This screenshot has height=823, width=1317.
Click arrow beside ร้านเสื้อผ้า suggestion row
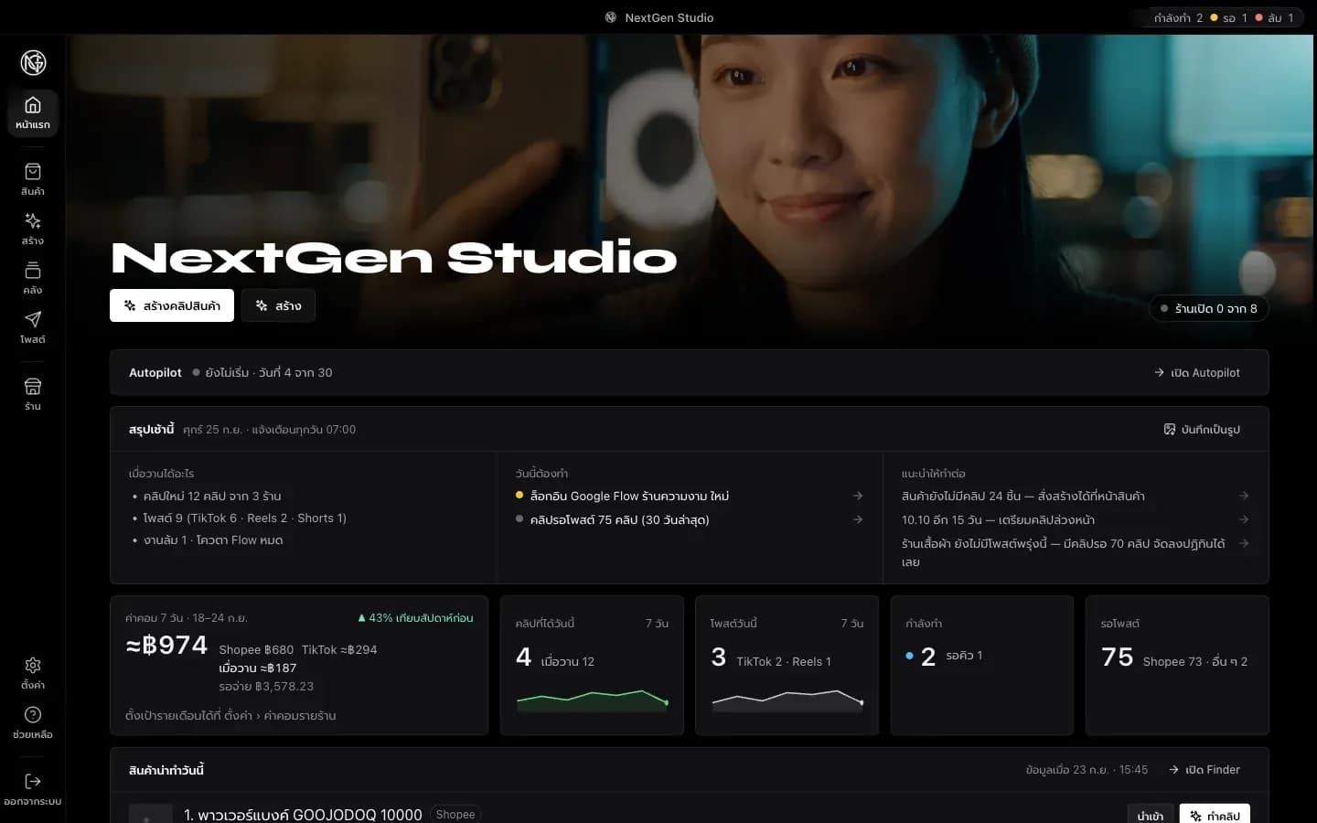pyautogui.click(x=1244, y=543)
